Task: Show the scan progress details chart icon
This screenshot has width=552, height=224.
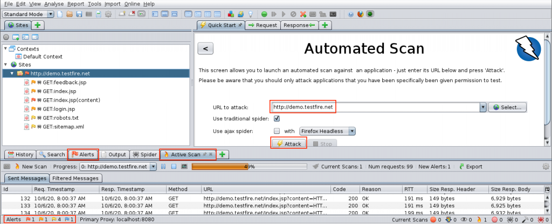Action: coord(184,167)
